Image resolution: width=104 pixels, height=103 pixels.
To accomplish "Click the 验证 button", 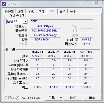I will pos(73,98).
